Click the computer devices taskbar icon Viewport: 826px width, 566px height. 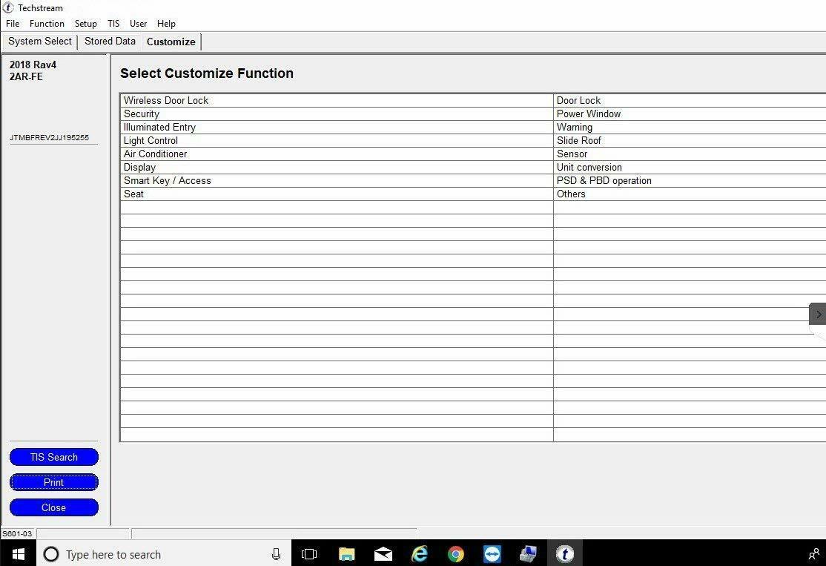[528, 554]
